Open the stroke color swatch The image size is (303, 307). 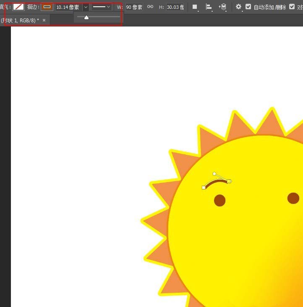pos(47,7)
